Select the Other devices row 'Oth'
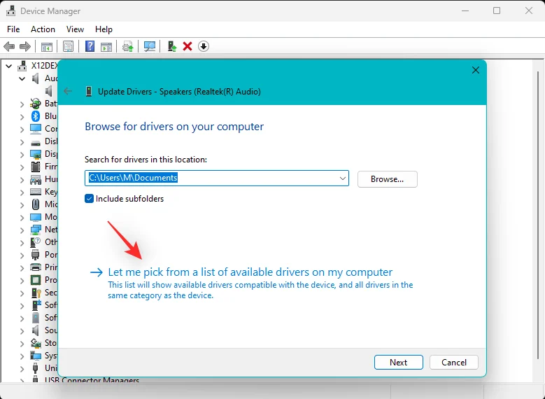The image size is (545, 399). [51, 242]
